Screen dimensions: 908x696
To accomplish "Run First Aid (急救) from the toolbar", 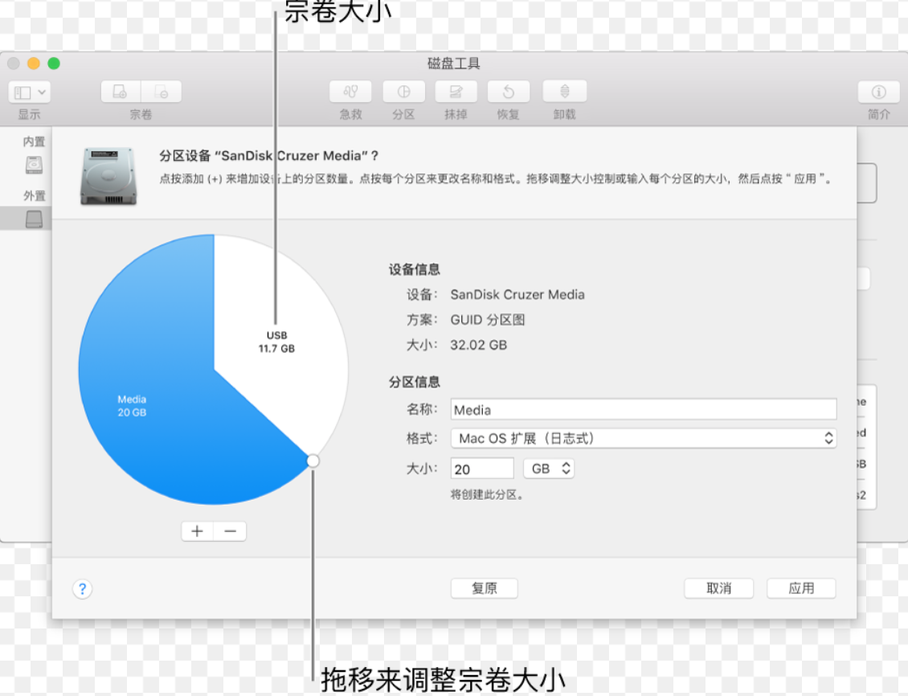I will click(350, 92).
